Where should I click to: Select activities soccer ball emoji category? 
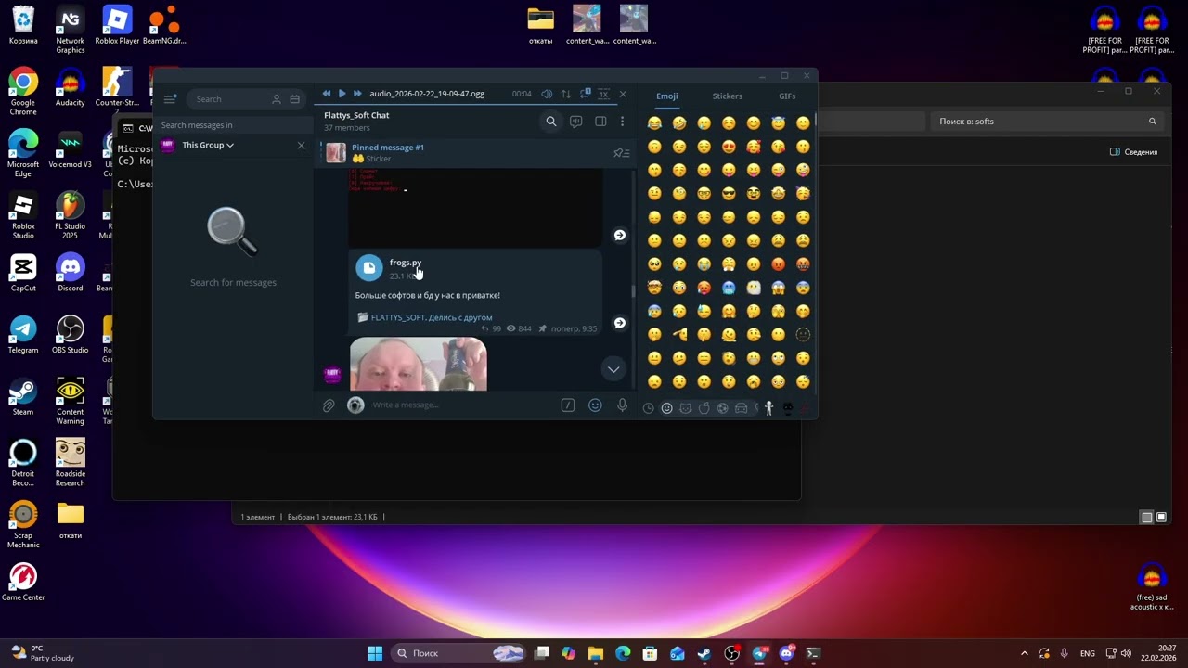722,408
